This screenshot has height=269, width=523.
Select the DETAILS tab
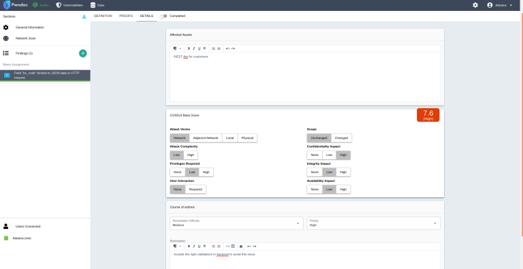tap(146, 16)
